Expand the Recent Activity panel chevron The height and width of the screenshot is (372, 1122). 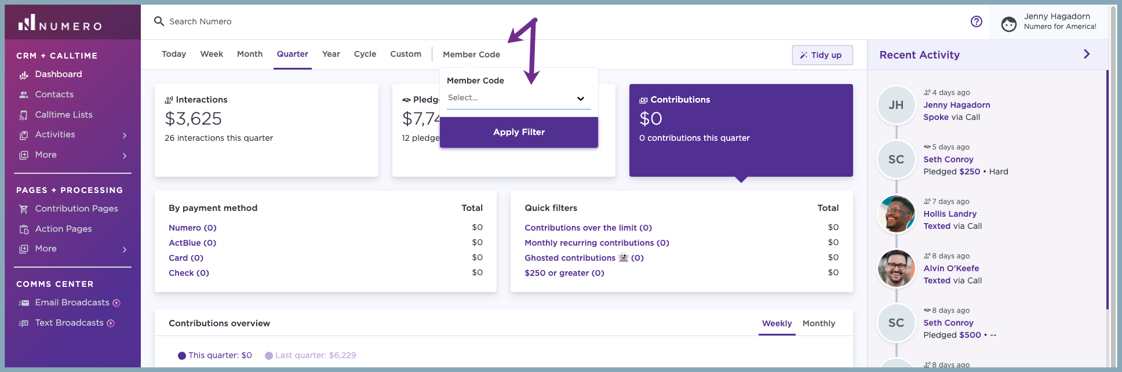1087,54
